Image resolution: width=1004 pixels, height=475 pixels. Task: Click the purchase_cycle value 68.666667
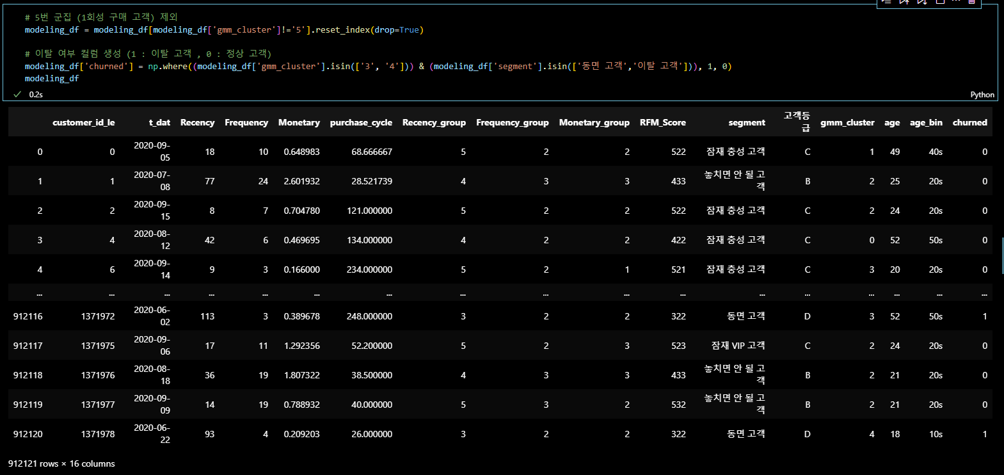tap(372, 152)
